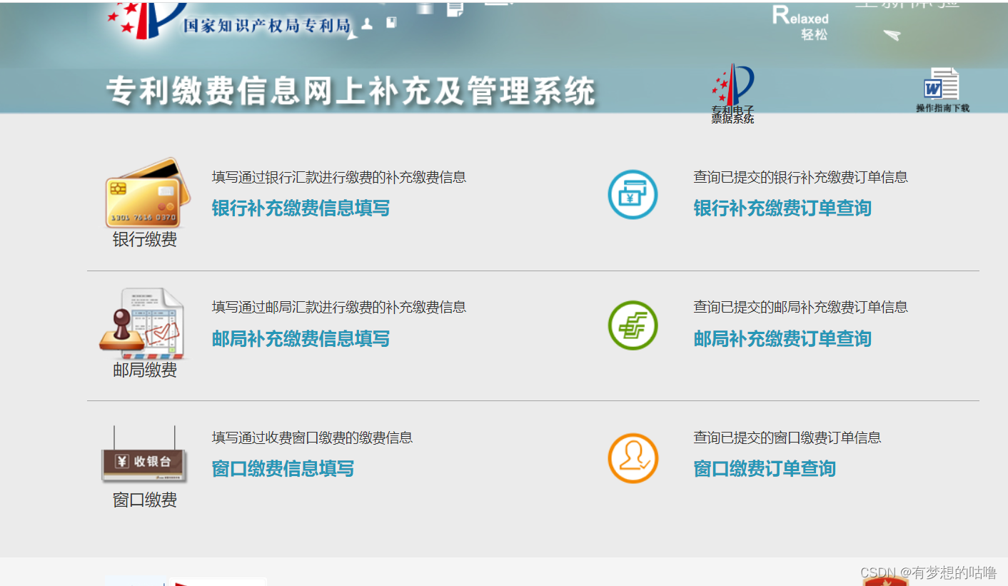The height and width of the screenshot is (586, 1008).
Task: Click text 查询已提交的银行补充缴费订单信息
Action: click(x=801, y=177)
